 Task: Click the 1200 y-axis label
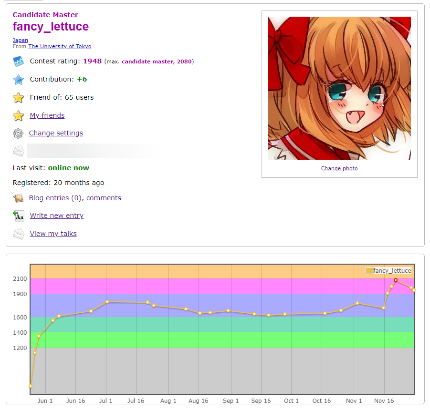coord(20,348)
